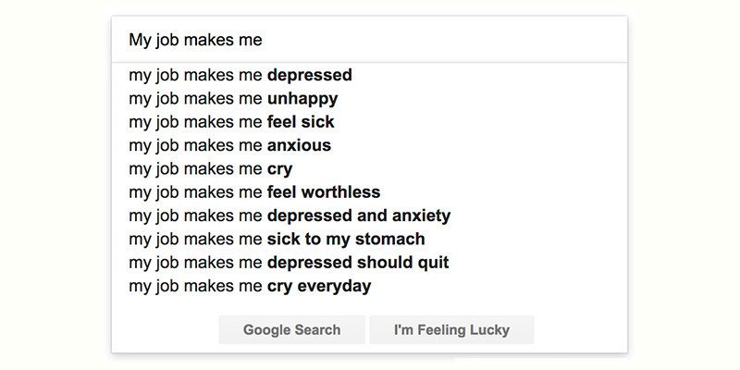Select suggestion 'my job makes me depressed'

pyautogui.click(x=240, y=75)
